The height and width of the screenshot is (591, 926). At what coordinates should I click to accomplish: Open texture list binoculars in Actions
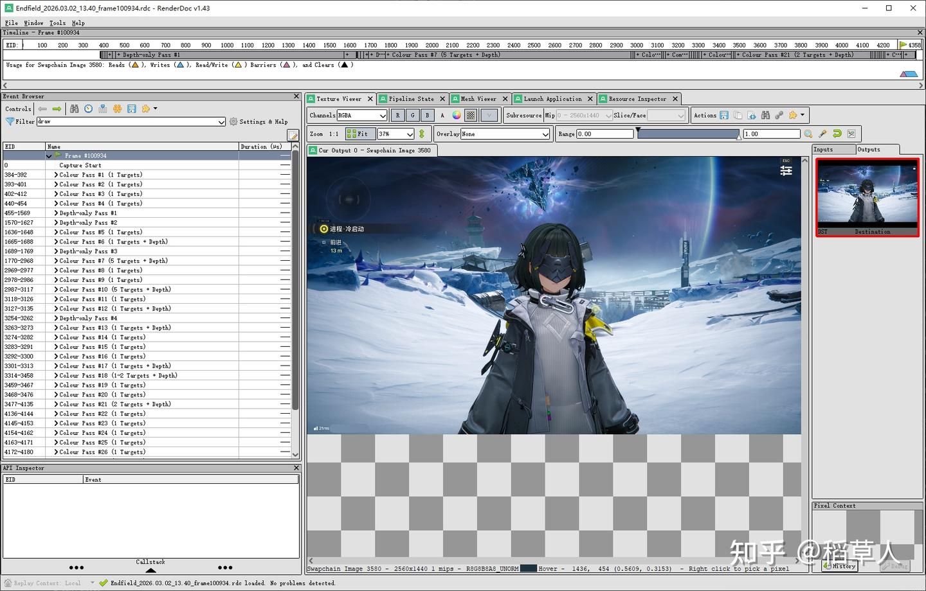pyautogui.click(x=765, y=116)
